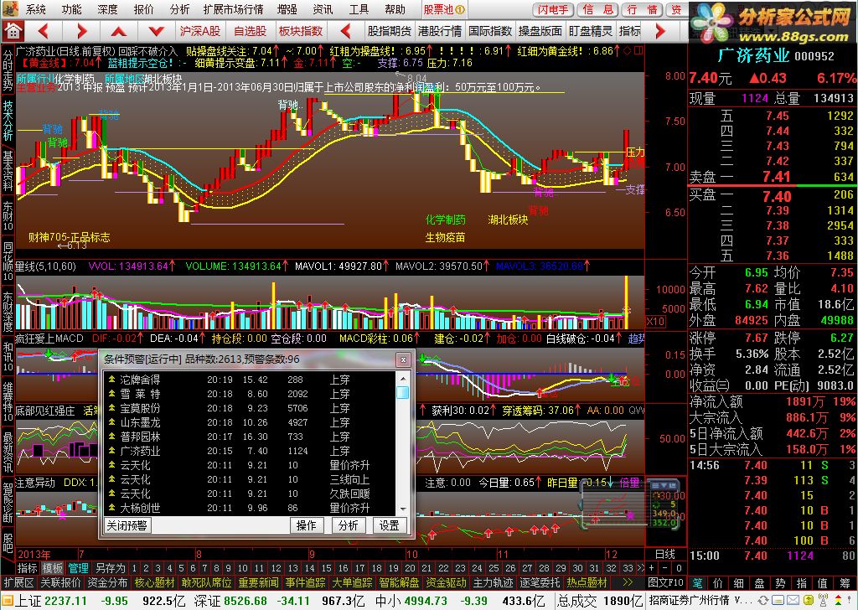The image size is (858, 610).
Task: Select 最新资讯 in left sidebar
Action: [8, 452]
